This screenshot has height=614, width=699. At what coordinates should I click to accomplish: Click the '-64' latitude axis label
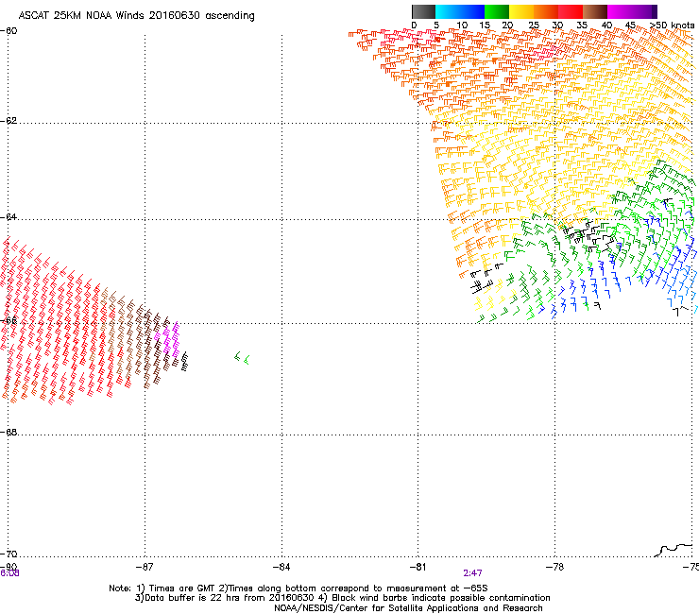click(x=9, y=217)
